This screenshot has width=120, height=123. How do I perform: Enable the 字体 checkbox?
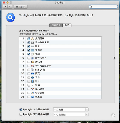[x=29, y=85]
